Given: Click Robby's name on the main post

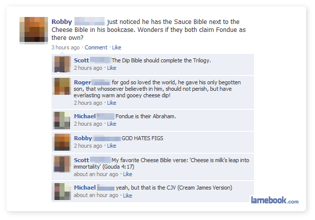Looking at the screenshot, I should (x=61, y=21).
